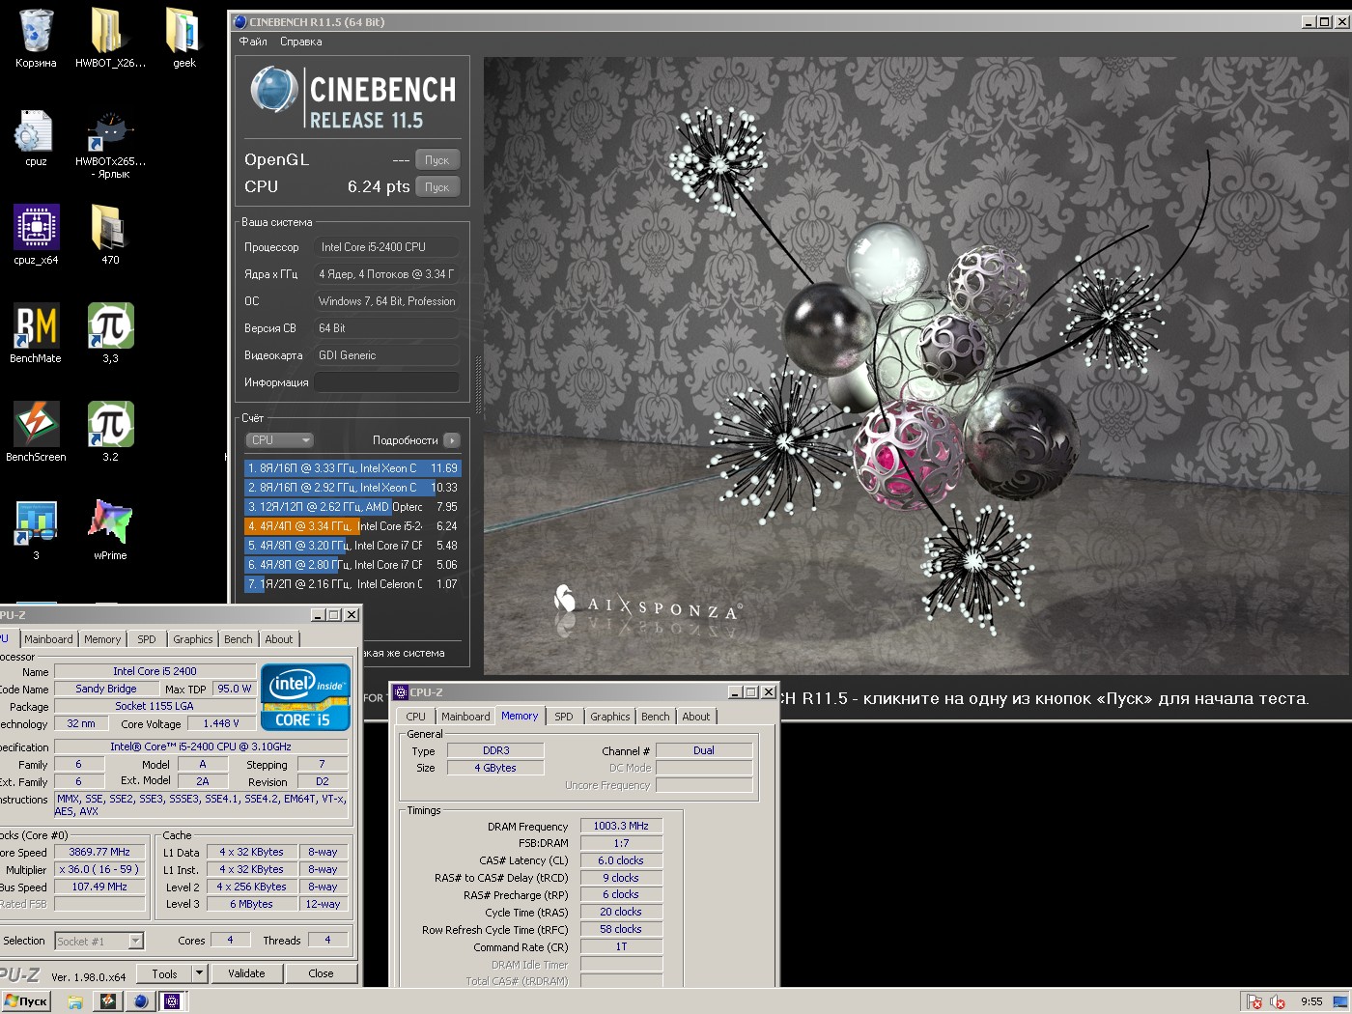This screenshot has height=1014, width=1352.
Task: Run the OpenGL test with Пуск button
Action: pos(437,160)
